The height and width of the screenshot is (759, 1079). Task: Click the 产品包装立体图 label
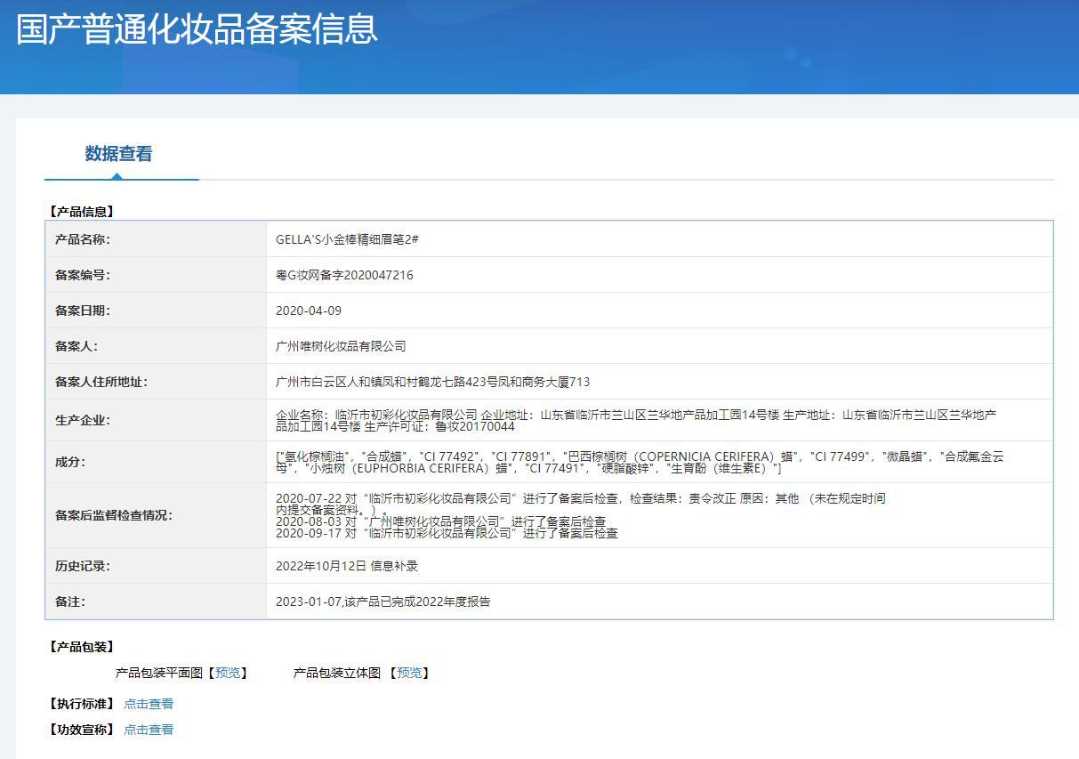(x=337, y=673)
